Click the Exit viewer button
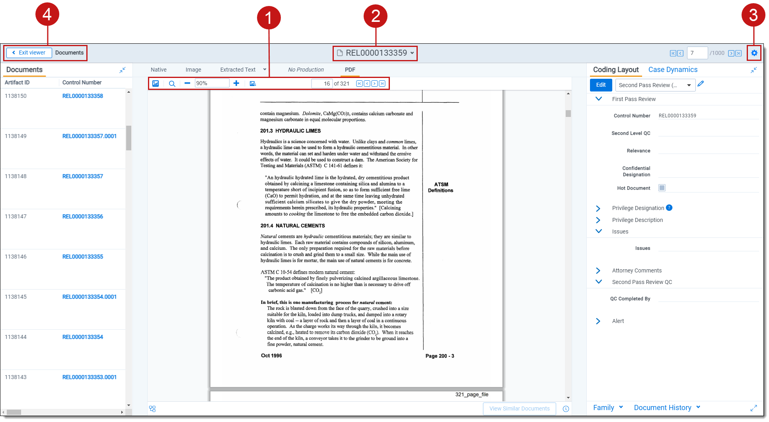This screenshot has width=769, height=422. pos(29,53)
